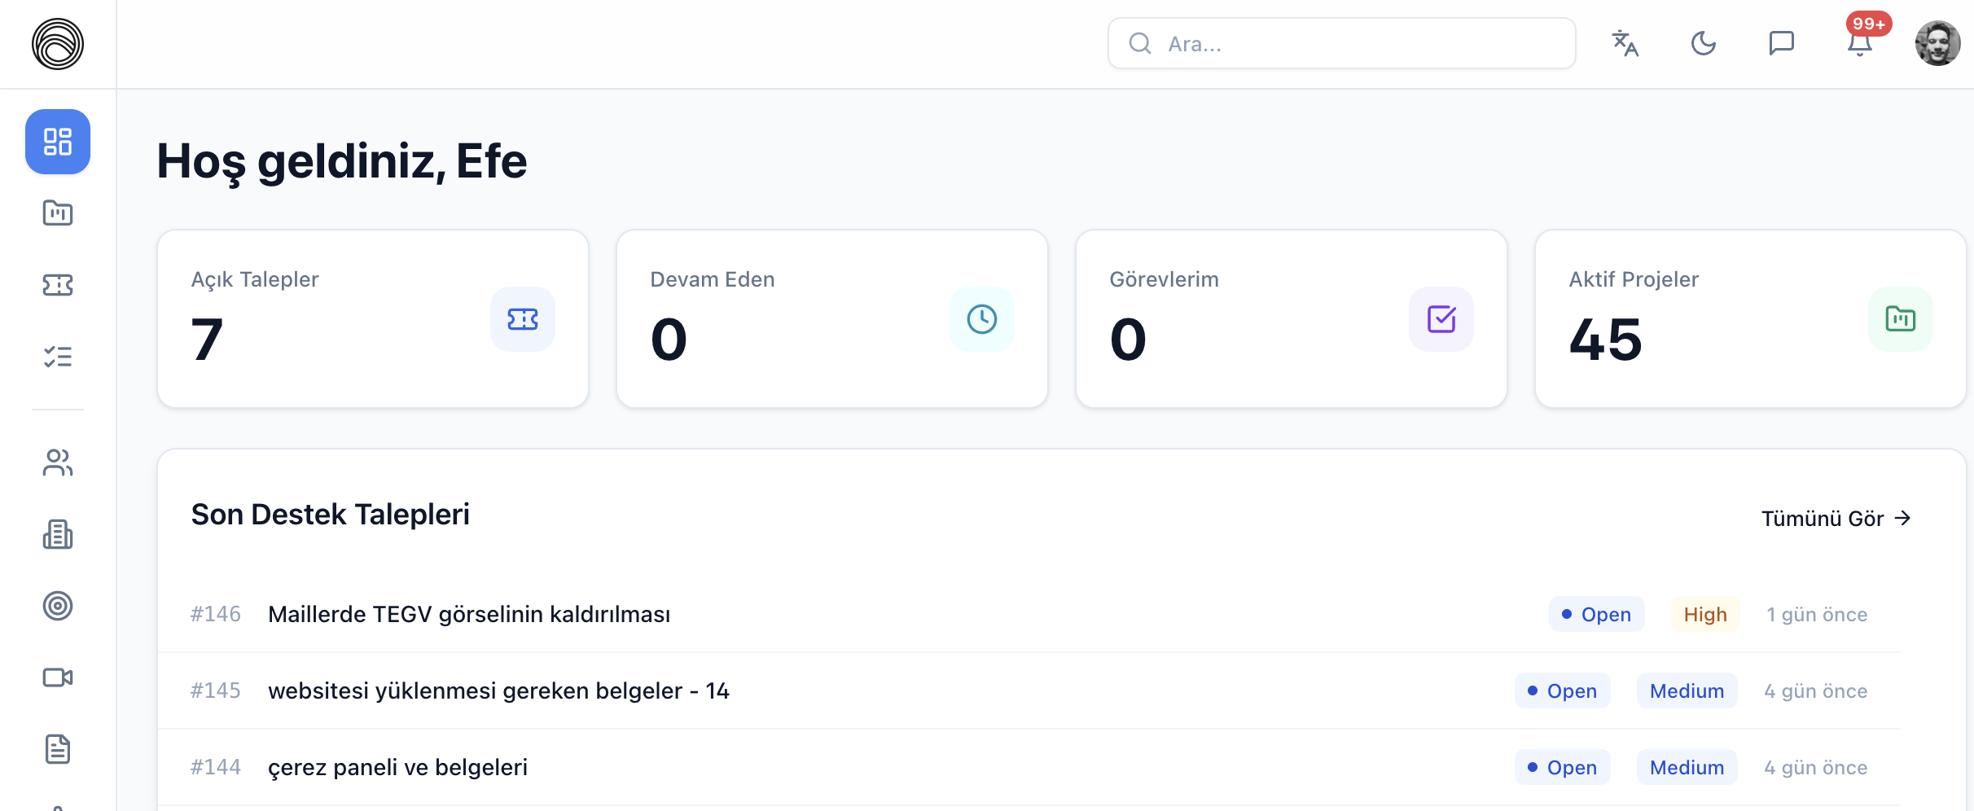This screenshot has width=1974, height=811.
Task: Open notifications bell with 99+ badge
Action: click(1860, 43)
